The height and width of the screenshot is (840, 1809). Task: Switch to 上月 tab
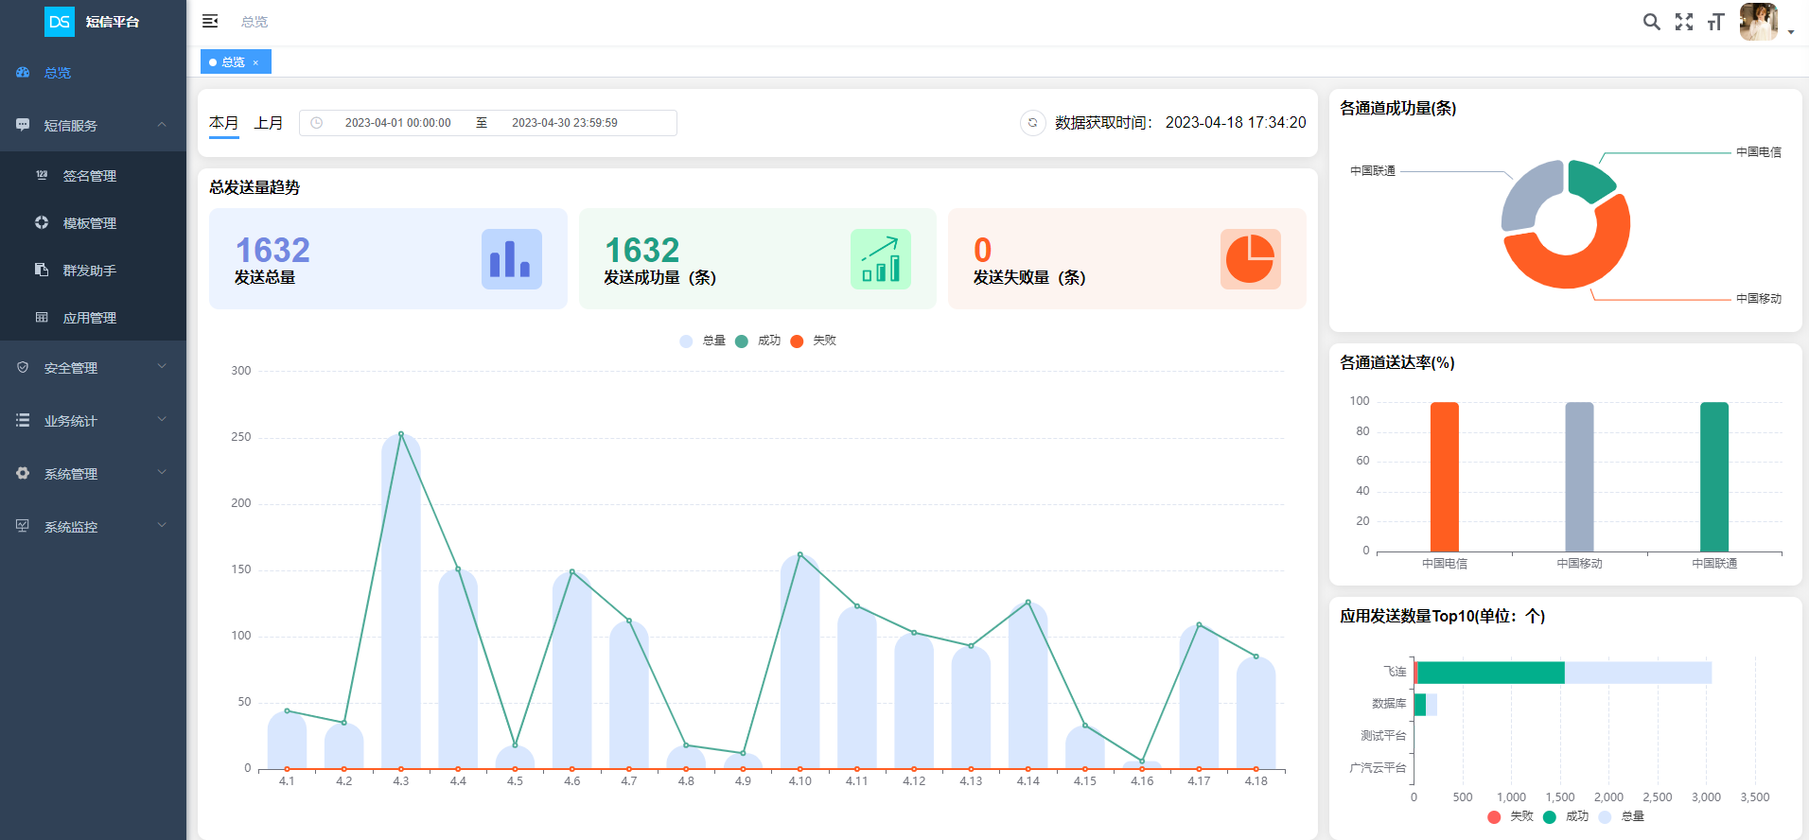point(269,123)
